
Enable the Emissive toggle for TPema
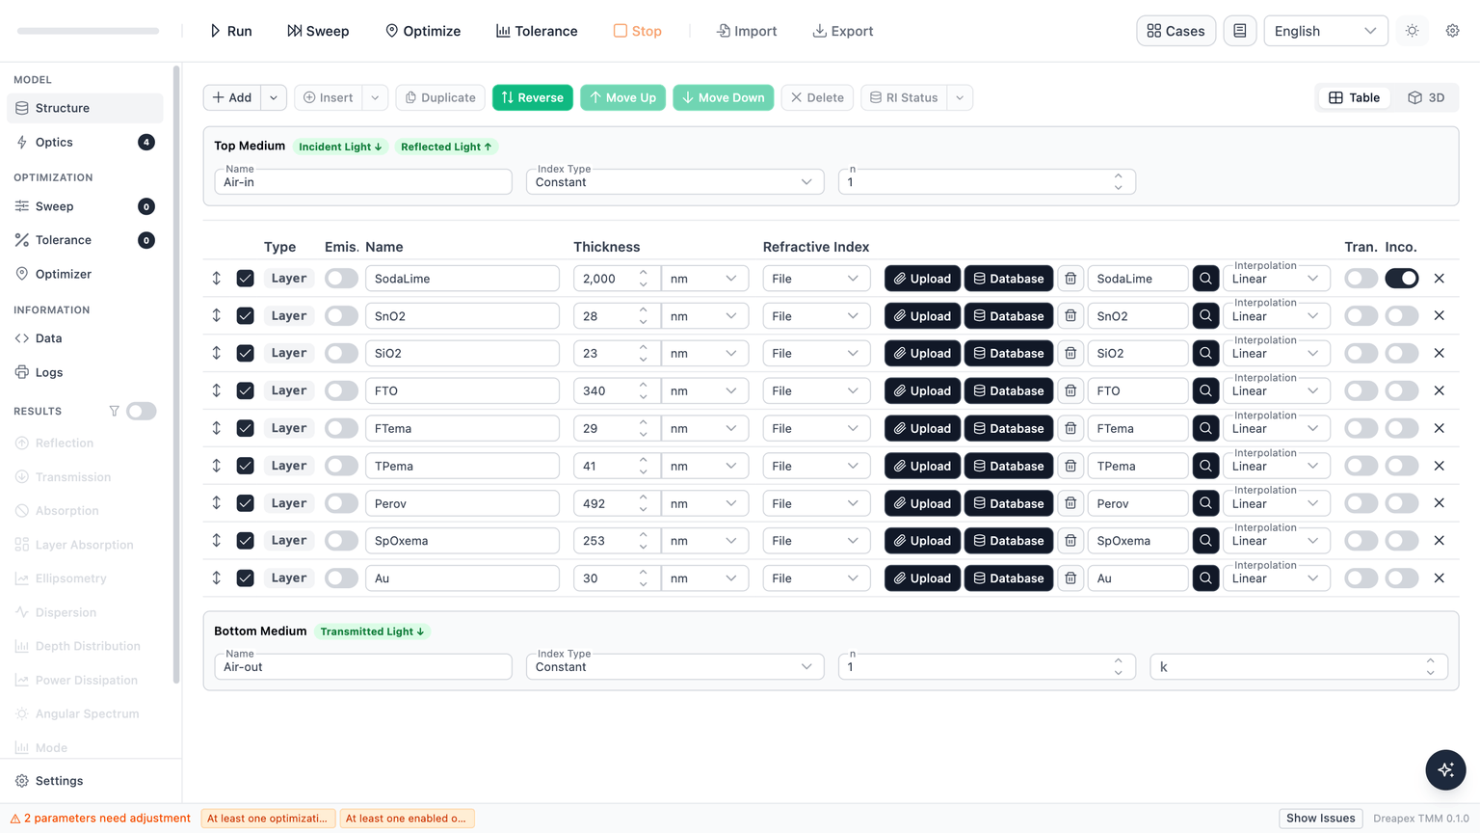(x=341, y=466)
